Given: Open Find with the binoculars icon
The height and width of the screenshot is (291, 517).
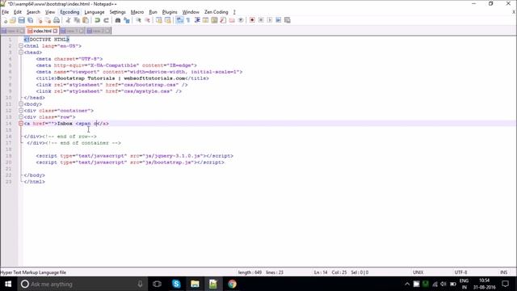Looking at the screenshot, I should 118,20.
